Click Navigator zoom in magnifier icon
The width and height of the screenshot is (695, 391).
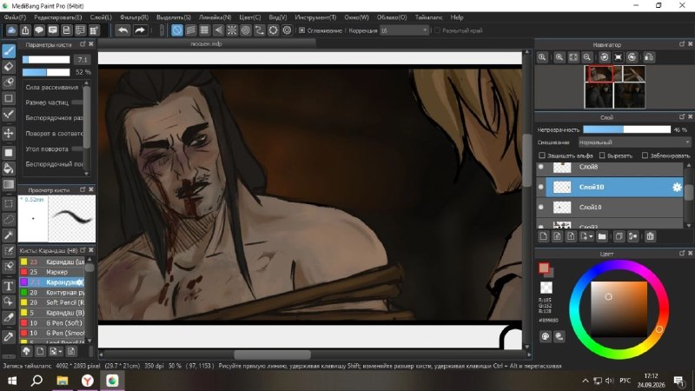(559, 57)
